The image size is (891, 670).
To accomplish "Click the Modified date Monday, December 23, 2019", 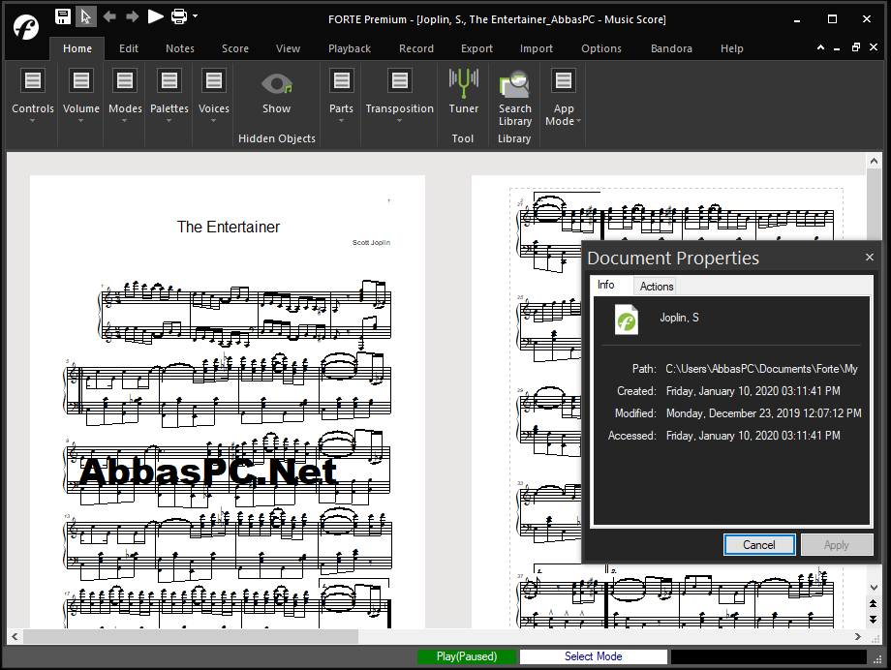I will coord(764,413).
